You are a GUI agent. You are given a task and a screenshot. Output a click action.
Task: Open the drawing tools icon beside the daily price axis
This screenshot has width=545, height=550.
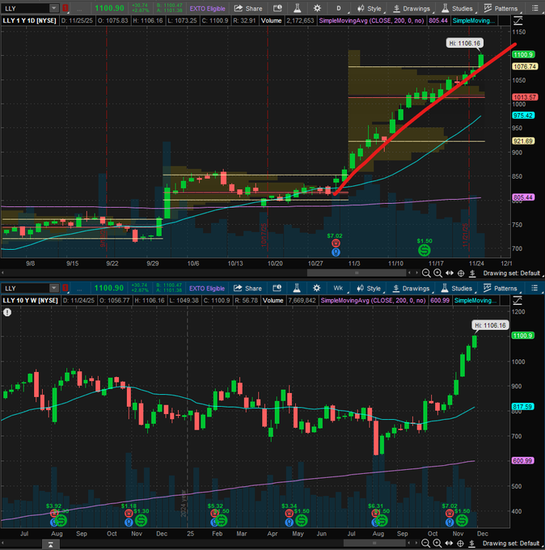click(x=518, y=21)
